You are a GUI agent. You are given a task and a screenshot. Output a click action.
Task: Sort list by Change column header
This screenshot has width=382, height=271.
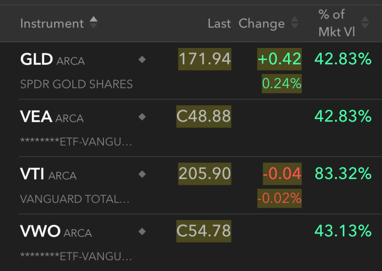(x=262, y=23)
